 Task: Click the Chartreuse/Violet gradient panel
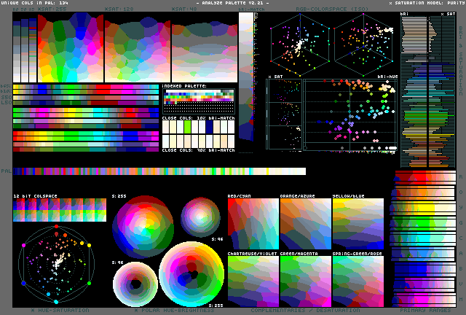pyautogui.click(x=252, y=281)
